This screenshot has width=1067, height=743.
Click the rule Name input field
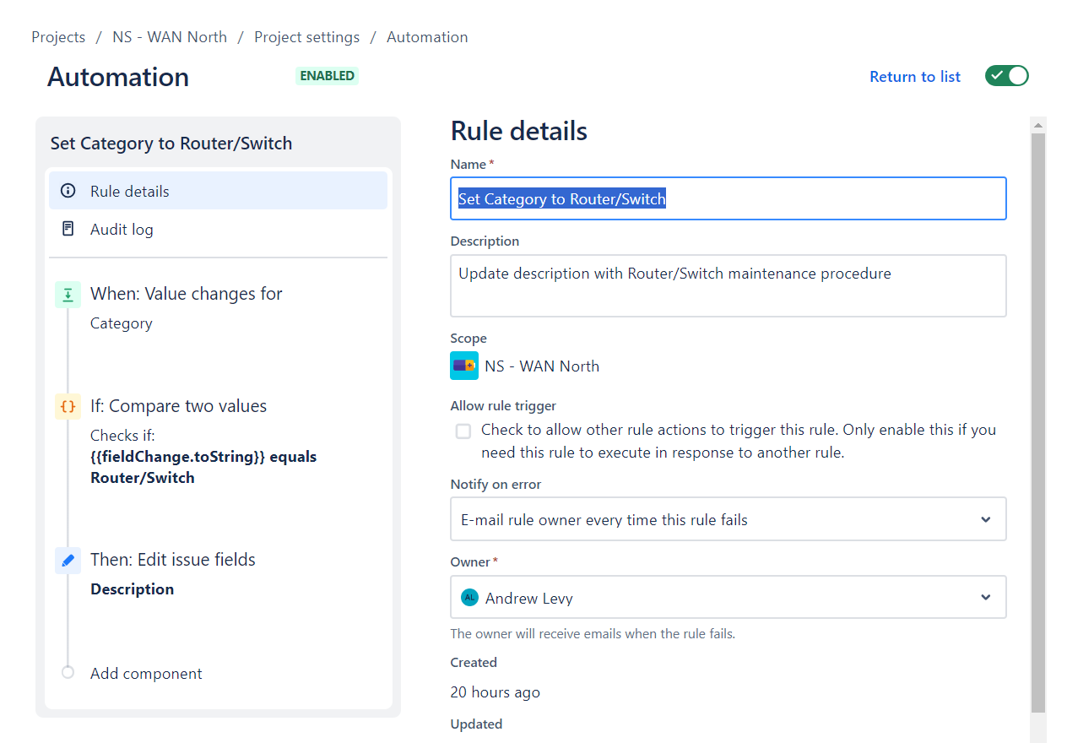pos(728,198)
